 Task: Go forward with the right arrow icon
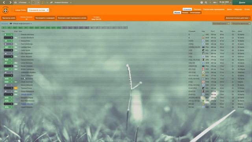point(10,2)
